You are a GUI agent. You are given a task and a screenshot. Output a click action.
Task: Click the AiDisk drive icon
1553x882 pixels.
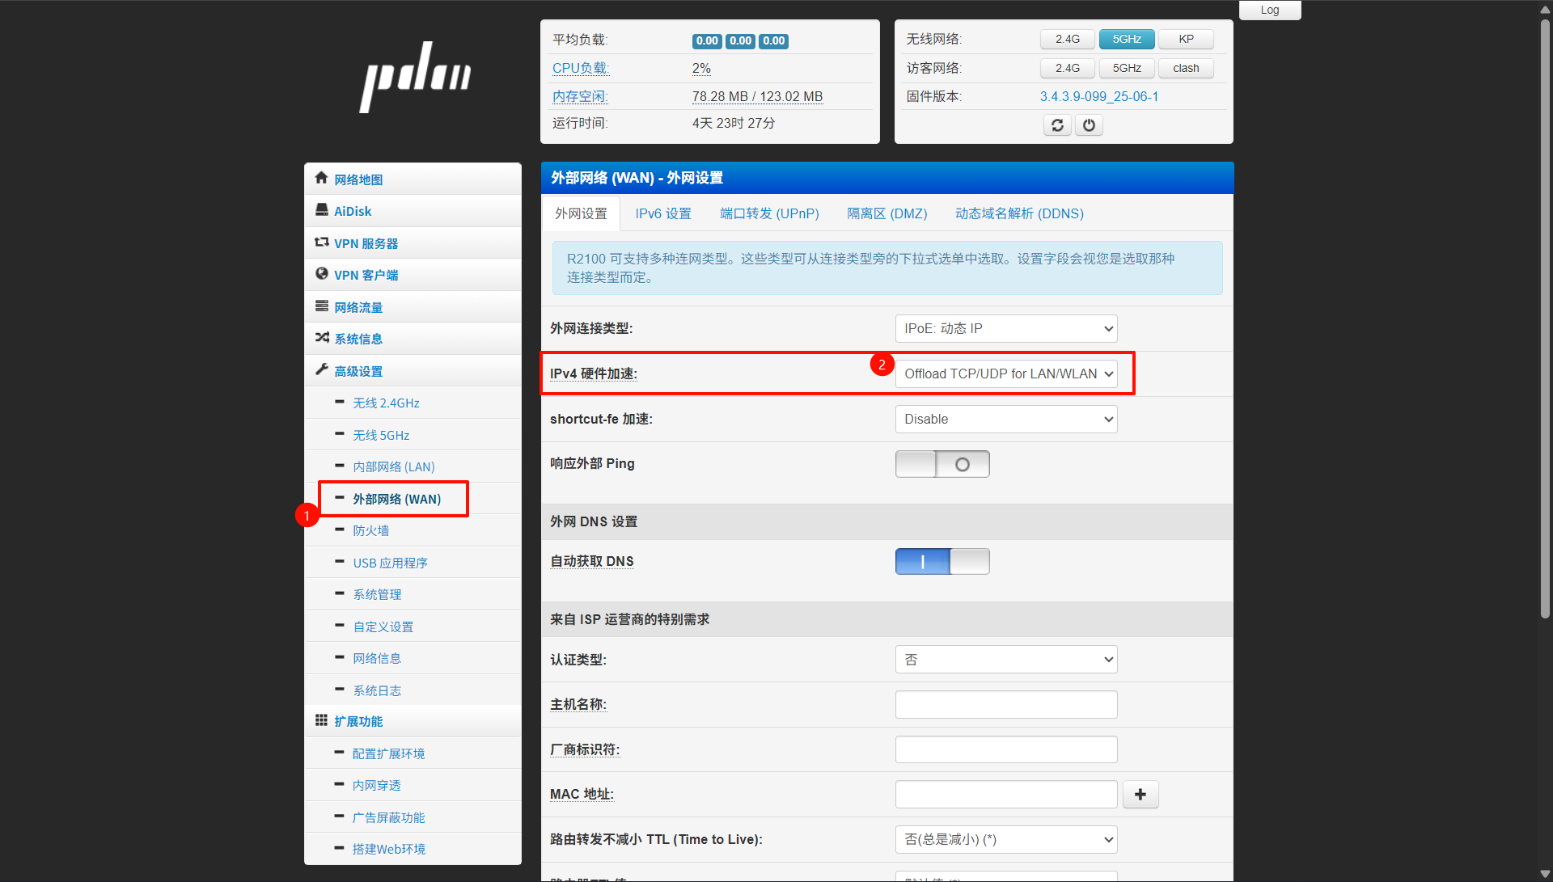[x=321, y=210]
